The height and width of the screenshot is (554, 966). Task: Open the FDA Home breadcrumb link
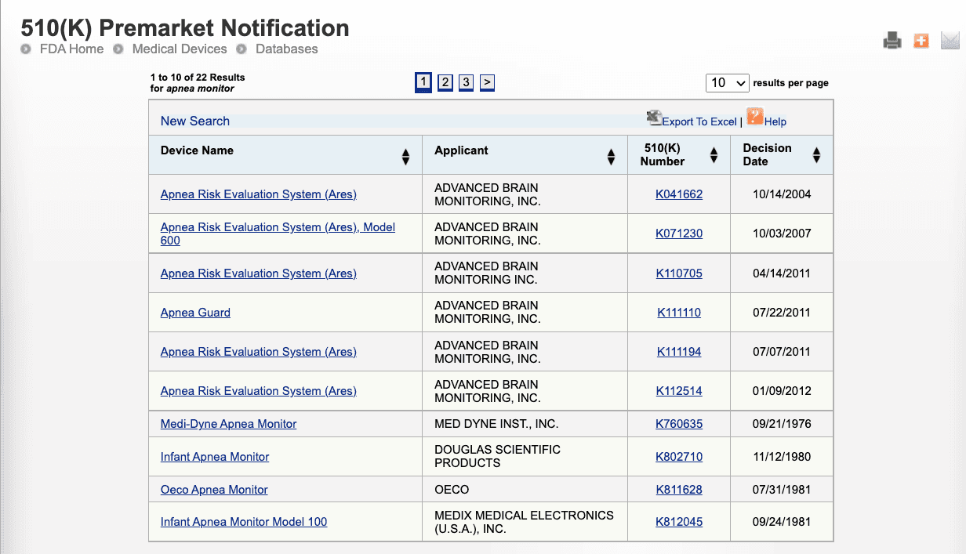click(71, 49)
